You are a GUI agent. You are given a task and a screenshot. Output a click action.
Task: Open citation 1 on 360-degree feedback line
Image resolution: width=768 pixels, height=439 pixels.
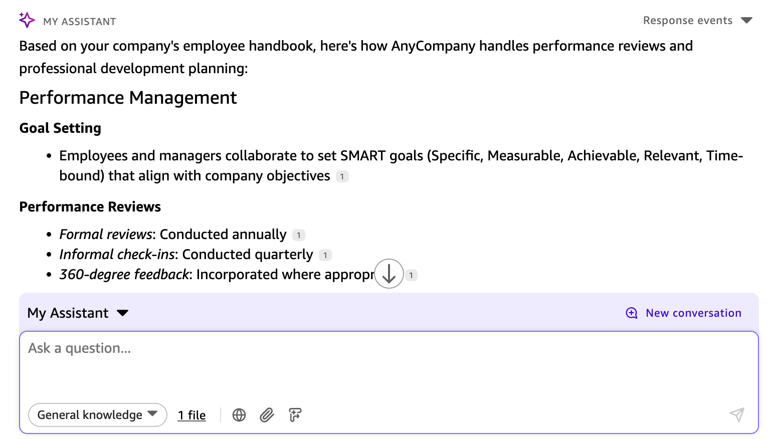tap(412, 275)
